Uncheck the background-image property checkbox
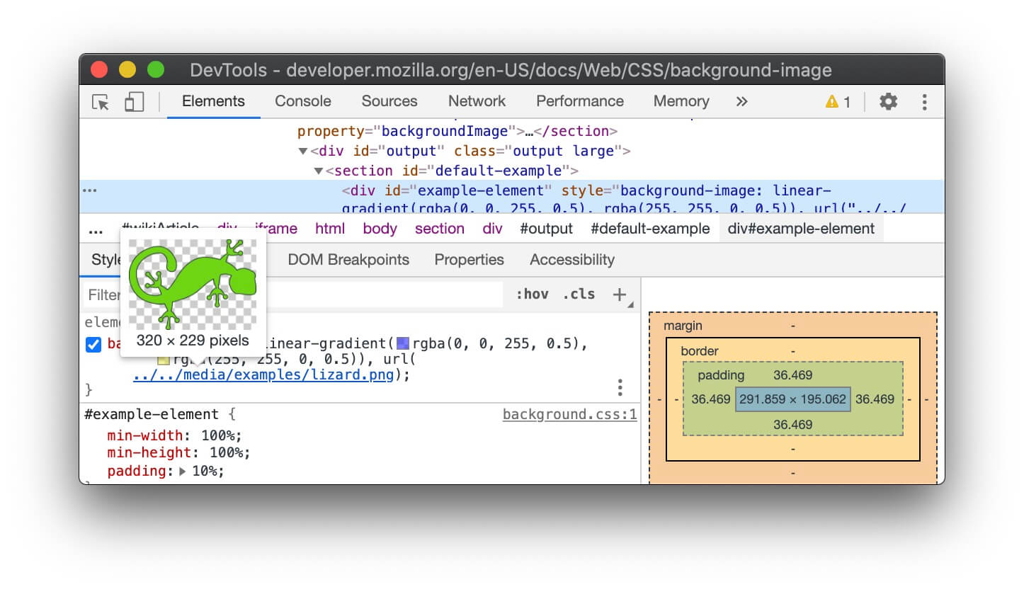The width and height of the screenshot is (1024, 589). pos(93,345)
